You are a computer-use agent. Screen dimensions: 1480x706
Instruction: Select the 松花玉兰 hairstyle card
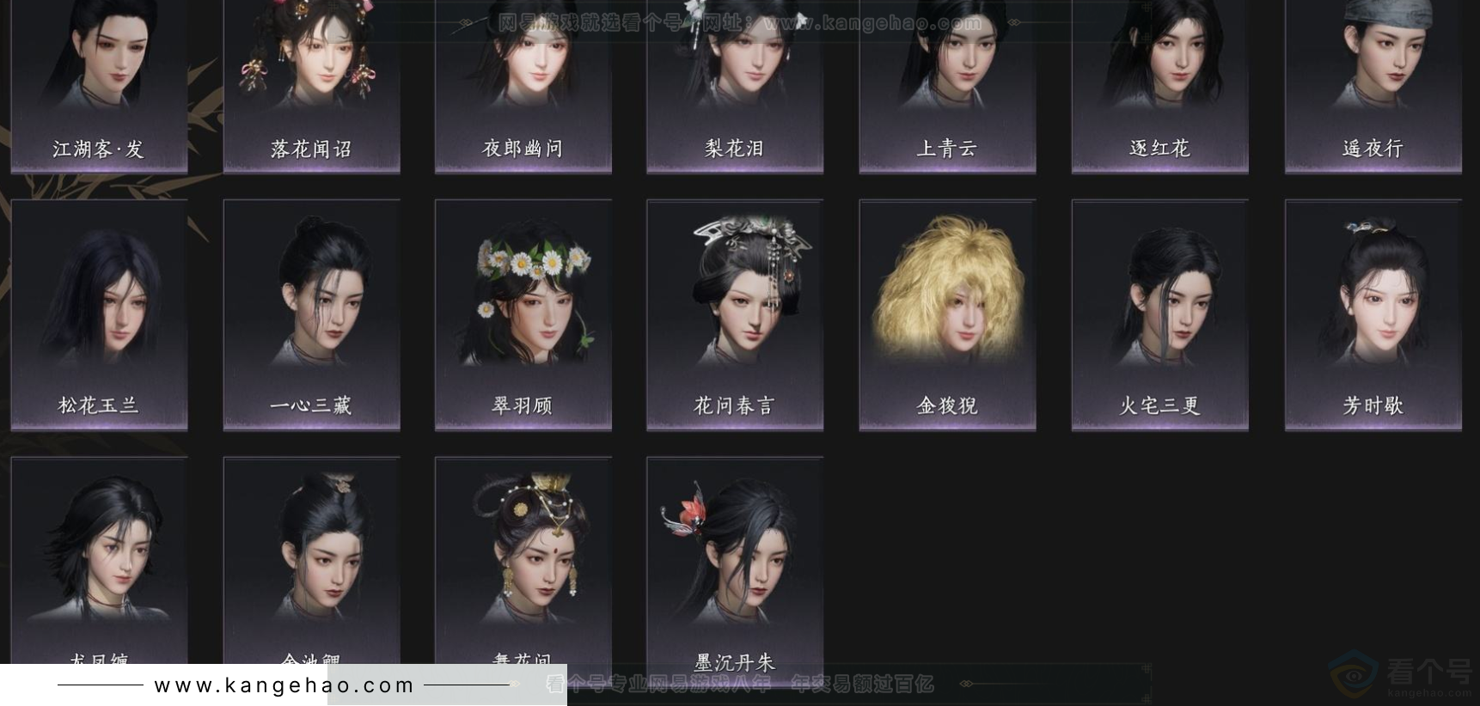[99, 315]
